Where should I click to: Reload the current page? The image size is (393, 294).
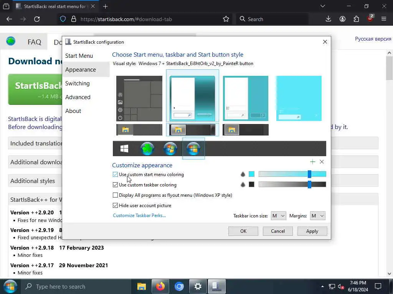point(37,19)
